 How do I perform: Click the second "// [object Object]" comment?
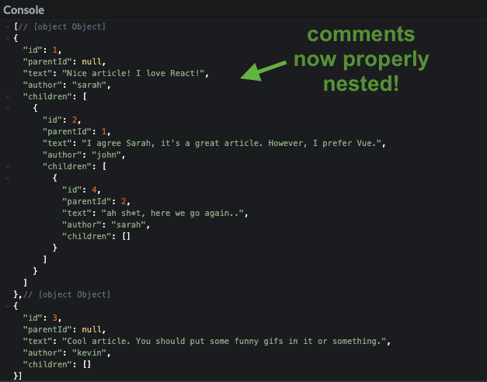click(x=67, y=294)
